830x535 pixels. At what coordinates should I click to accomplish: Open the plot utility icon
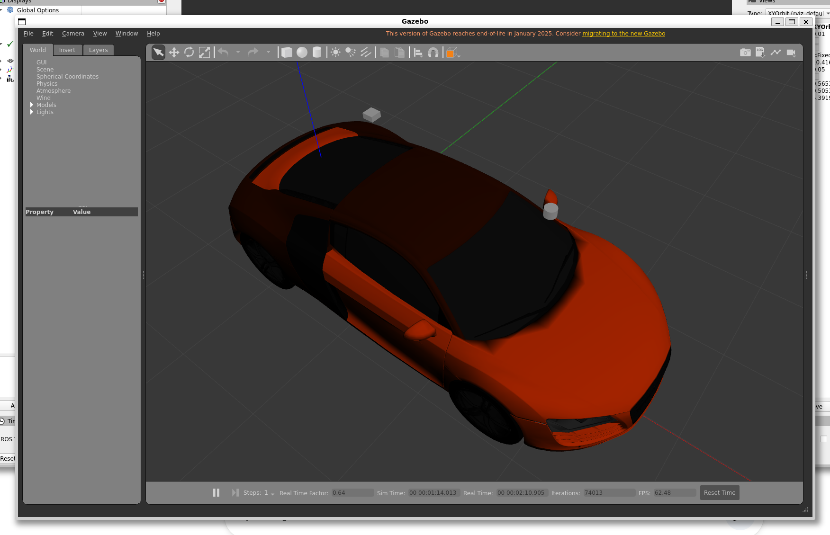(x=776, y=53)
